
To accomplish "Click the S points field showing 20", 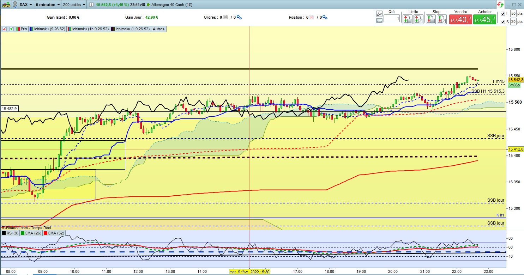I will coord(513,22).
